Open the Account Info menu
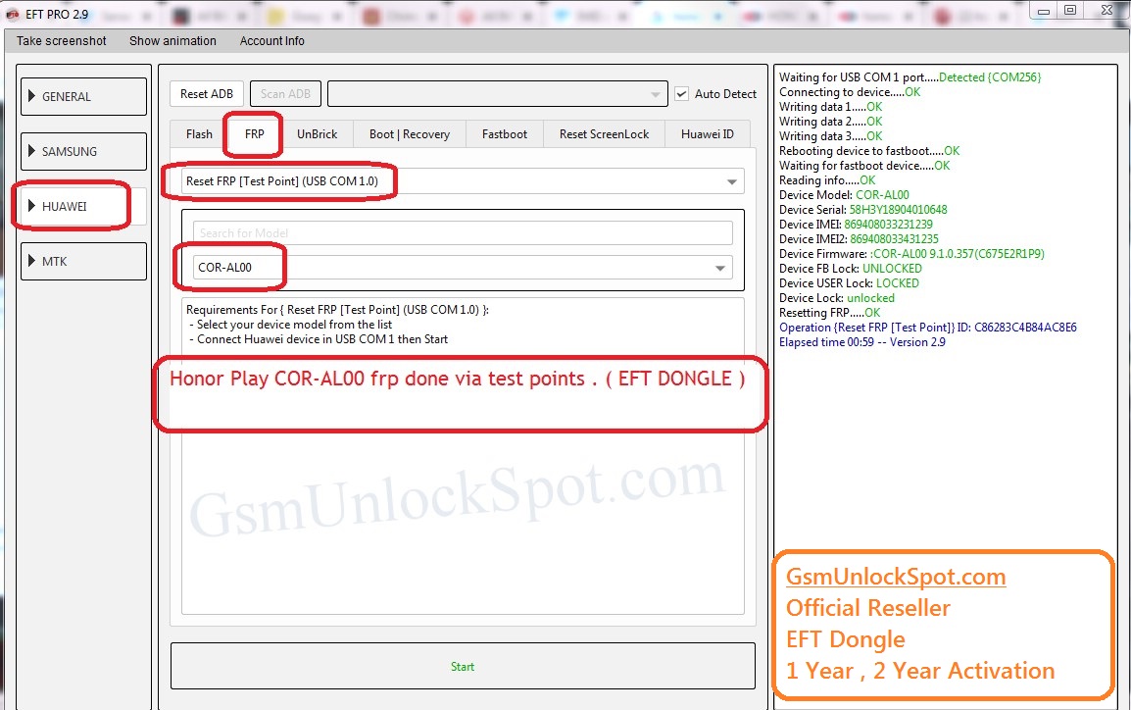The height and width of the screenshot is (710, 1131). tap(271, 41)
